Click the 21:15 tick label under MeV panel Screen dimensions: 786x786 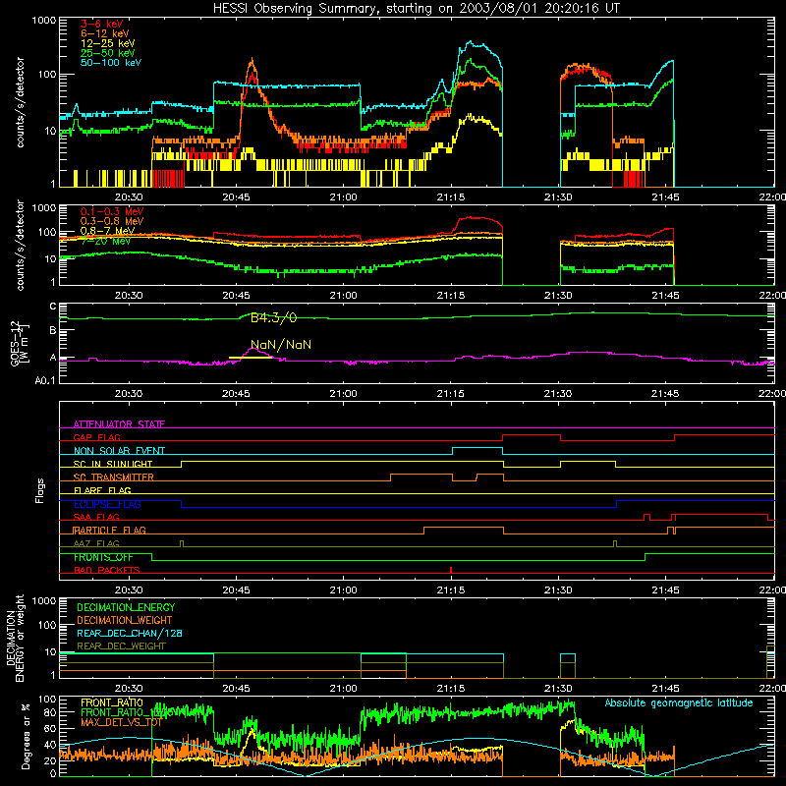(451, 296)
